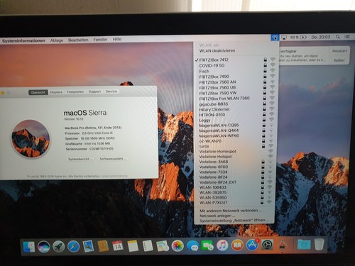Screen dimensions: 355x266
Task: Connect to FRITZ!Box 7490 network
Action: click(x=236, y=77)
